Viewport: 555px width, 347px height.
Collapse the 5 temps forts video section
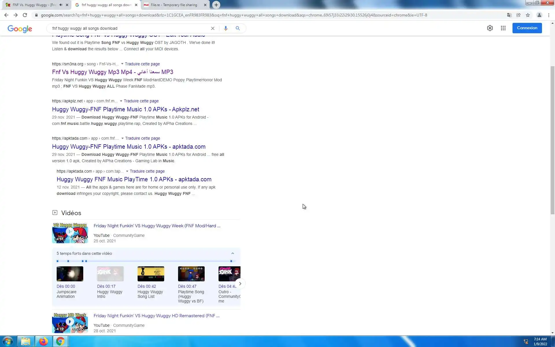[x=232, y=253]
